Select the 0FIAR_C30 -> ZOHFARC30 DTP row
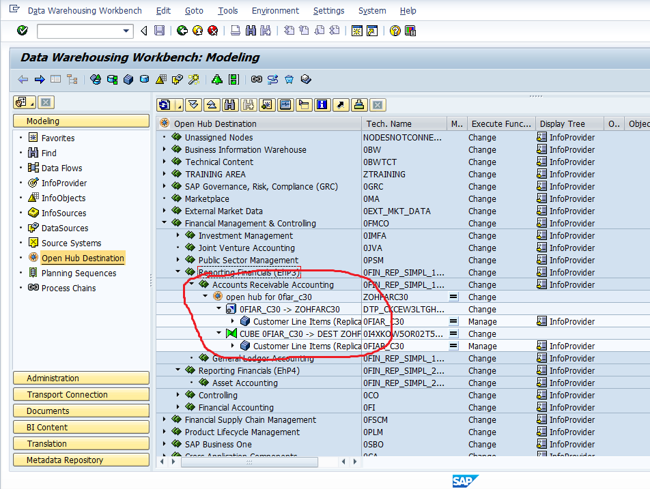This screenshot has width=650, height=489. 289,310
